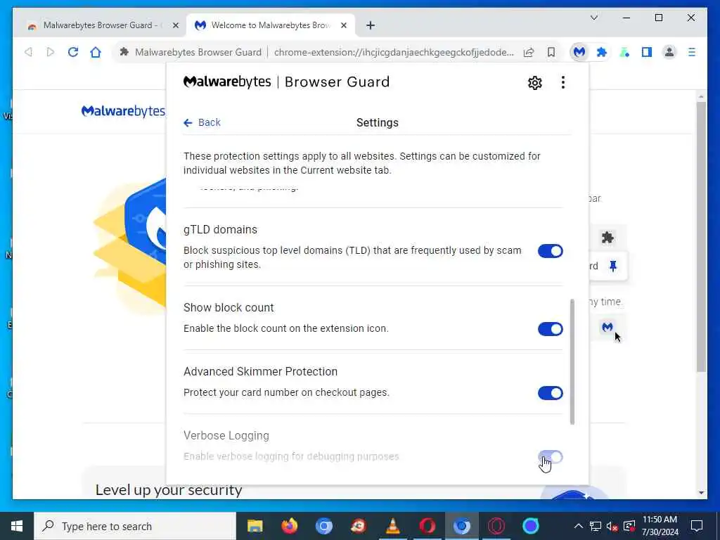The image size is (720, 540).
Task: Open the notification center icon
Action: click(x=697, y=526)
